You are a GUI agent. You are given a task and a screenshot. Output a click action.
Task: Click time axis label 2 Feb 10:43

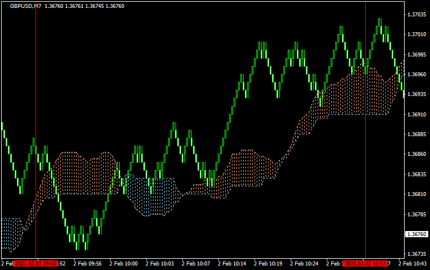[x=413, y=264]
